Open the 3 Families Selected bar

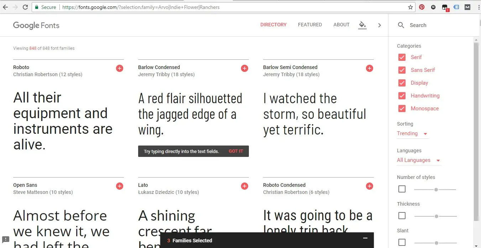tap(267, 240)
